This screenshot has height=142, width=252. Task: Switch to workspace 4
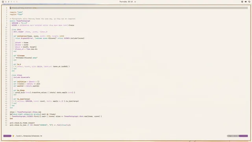click(14, 2)
